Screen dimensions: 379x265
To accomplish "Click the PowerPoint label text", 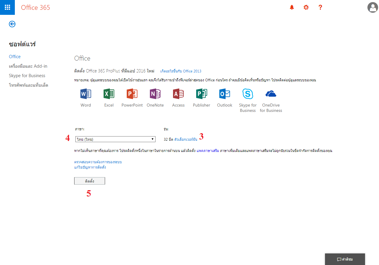I will pos(132,105).
